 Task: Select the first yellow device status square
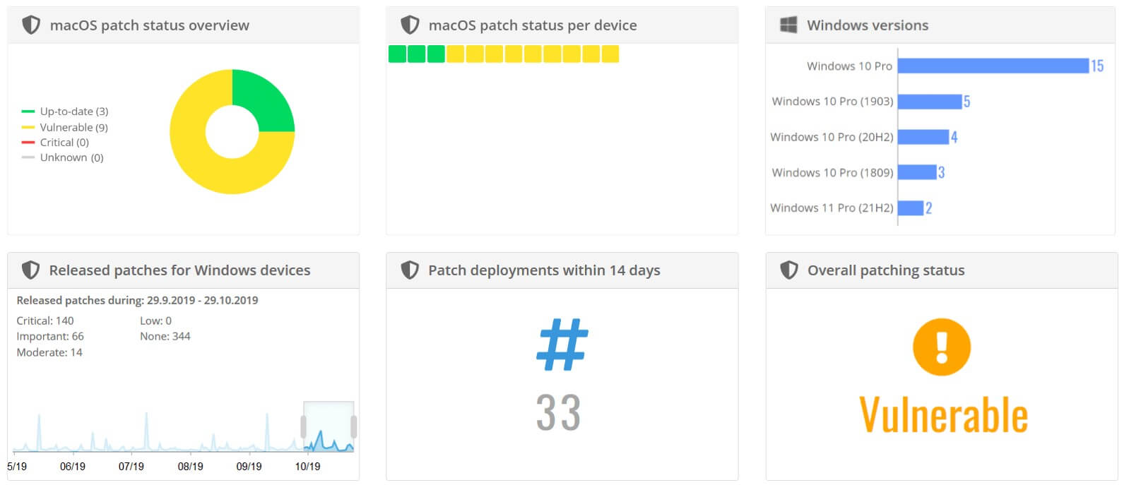456,54
